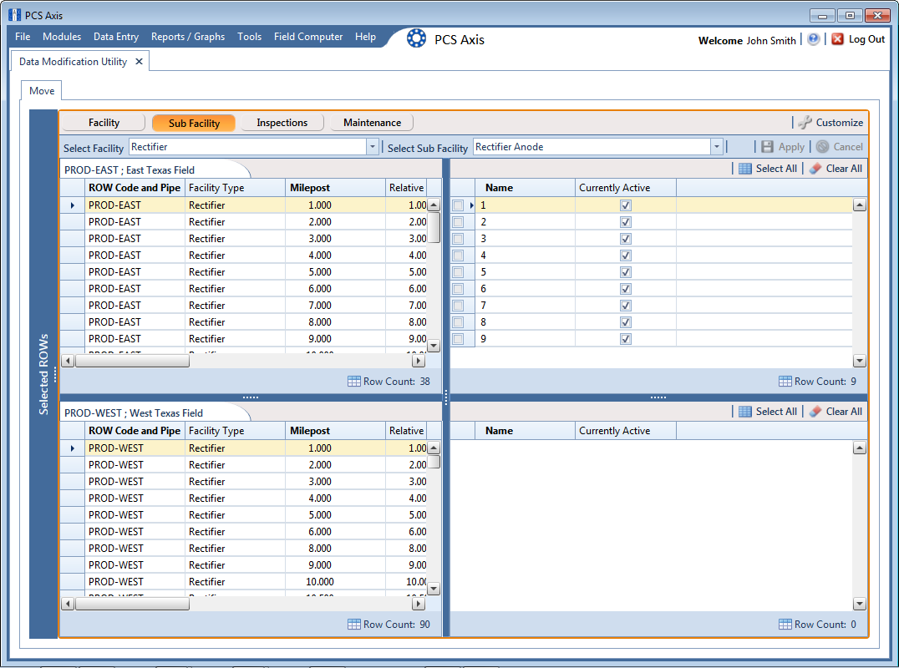Check the row selector box for anode 1
899x668 pixels.
(x=458, y=205)
